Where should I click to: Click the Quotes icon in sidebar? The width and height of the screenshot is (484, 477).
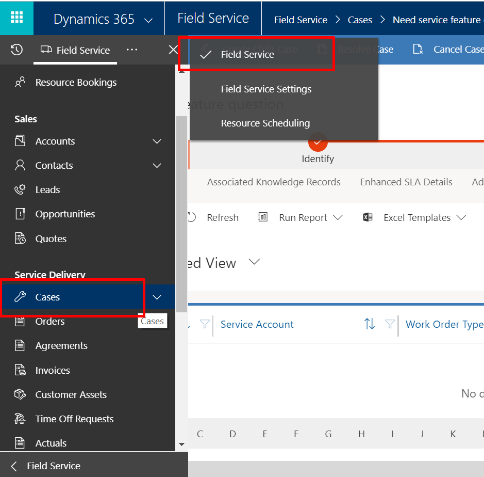coord(20,239)
